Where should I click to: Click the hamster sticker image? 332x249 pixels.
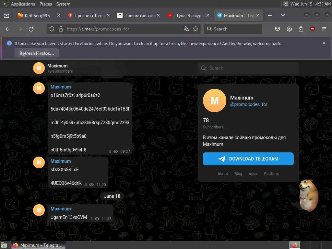point(309,195)
